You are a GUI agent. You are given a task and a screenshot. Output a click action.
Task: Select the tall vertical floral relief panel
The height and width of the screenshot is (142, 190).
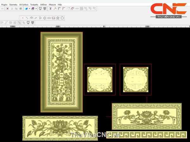[61, 72]
